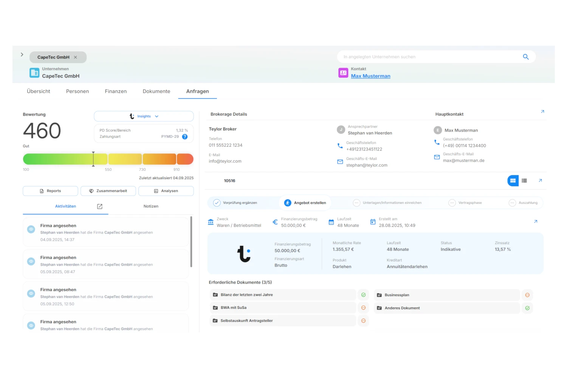This screenshot has width=567, height=378.
Task: Open activities in external window icon
Action: [x=100, y=206]
